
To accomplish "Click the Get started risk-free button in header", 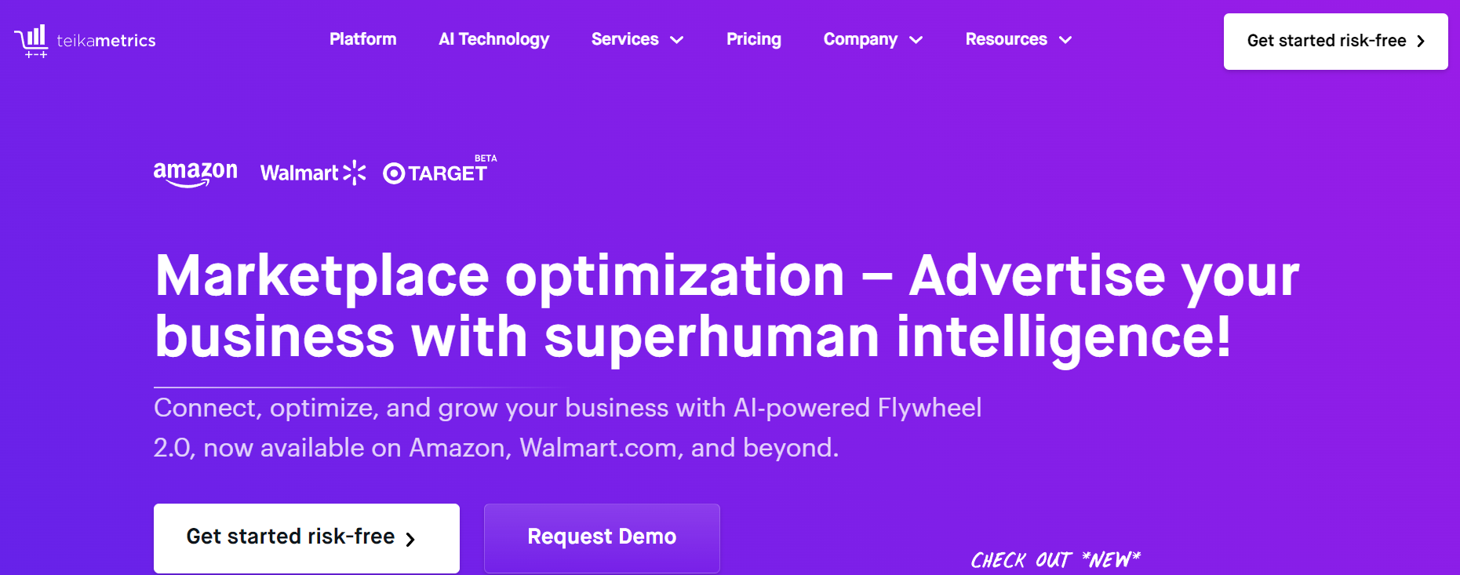I will (x=1335, y=42).
